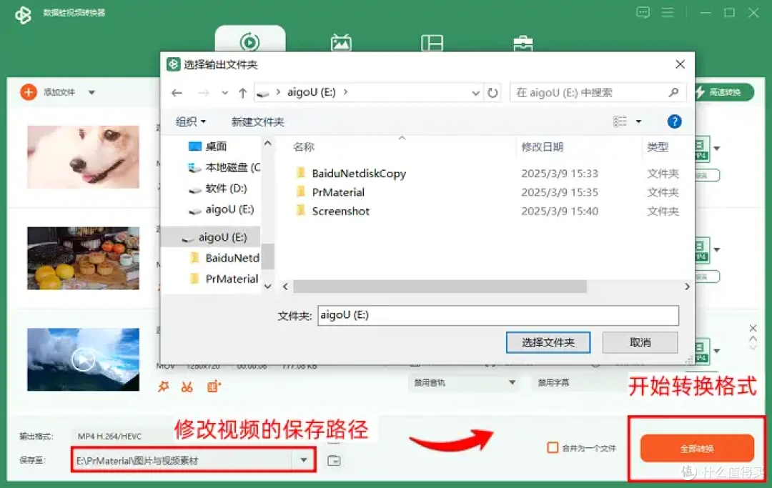Open format dropdown for first video
The image size is (772, 488).
click(717, 148)
